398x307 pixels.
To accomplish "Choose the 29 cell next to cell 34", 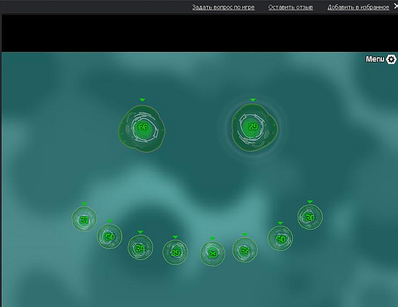I will 175,252.
